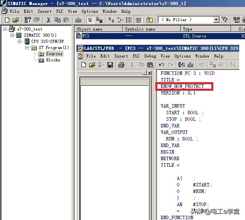This screenshot has height=220, width=245.
Task: Select CPU 315-2PN/DP in project tree
Action: coord(48,41)
